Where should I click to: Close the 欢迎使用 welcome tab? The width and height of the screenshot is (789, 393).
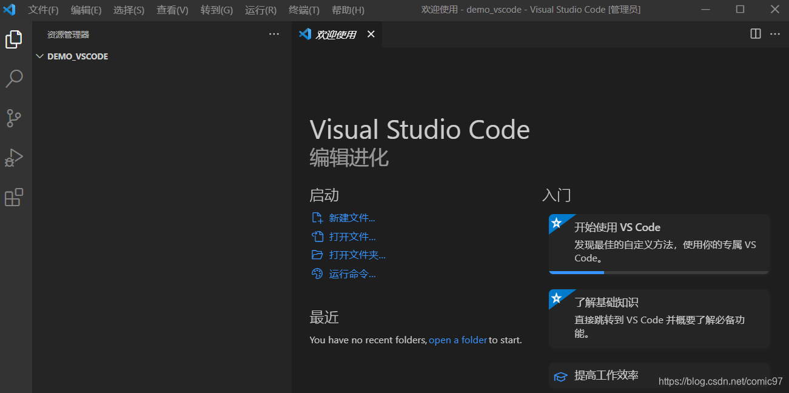(x=371, y=34)
